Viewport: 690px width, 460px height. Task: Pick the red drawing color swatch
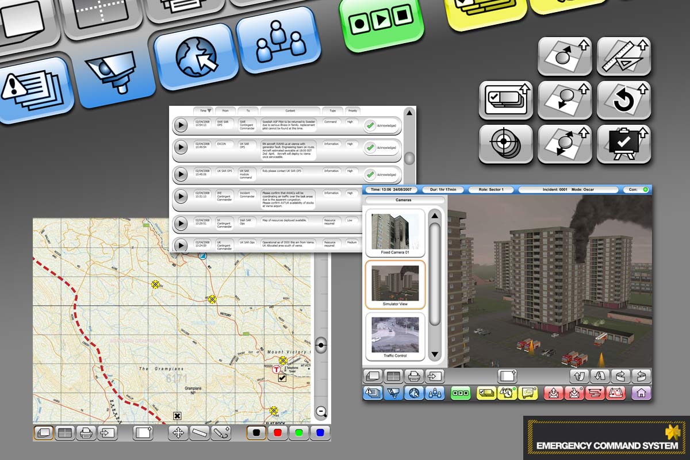(x=278, y=432)
